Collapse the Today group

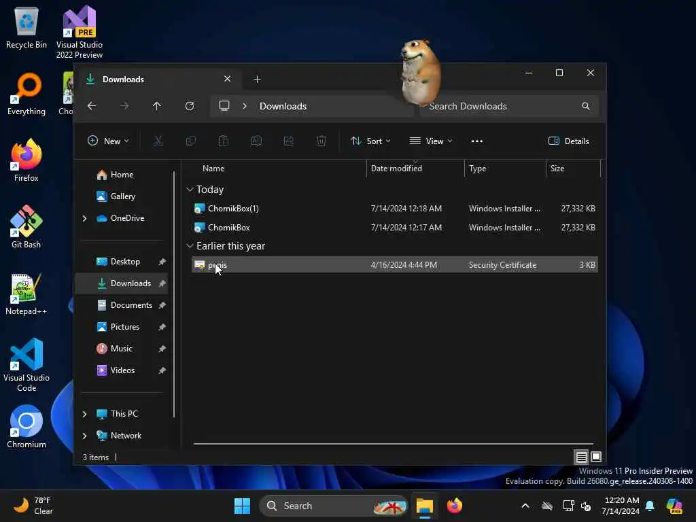click(x=190, y=190)
